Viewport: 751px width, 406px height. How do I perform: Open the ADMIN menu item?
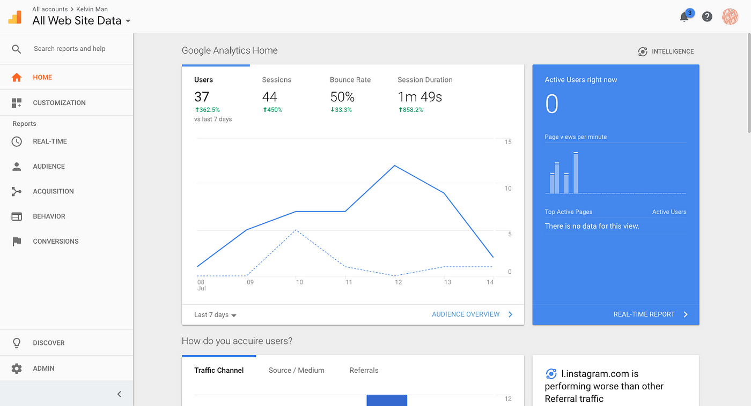point(67,369)
